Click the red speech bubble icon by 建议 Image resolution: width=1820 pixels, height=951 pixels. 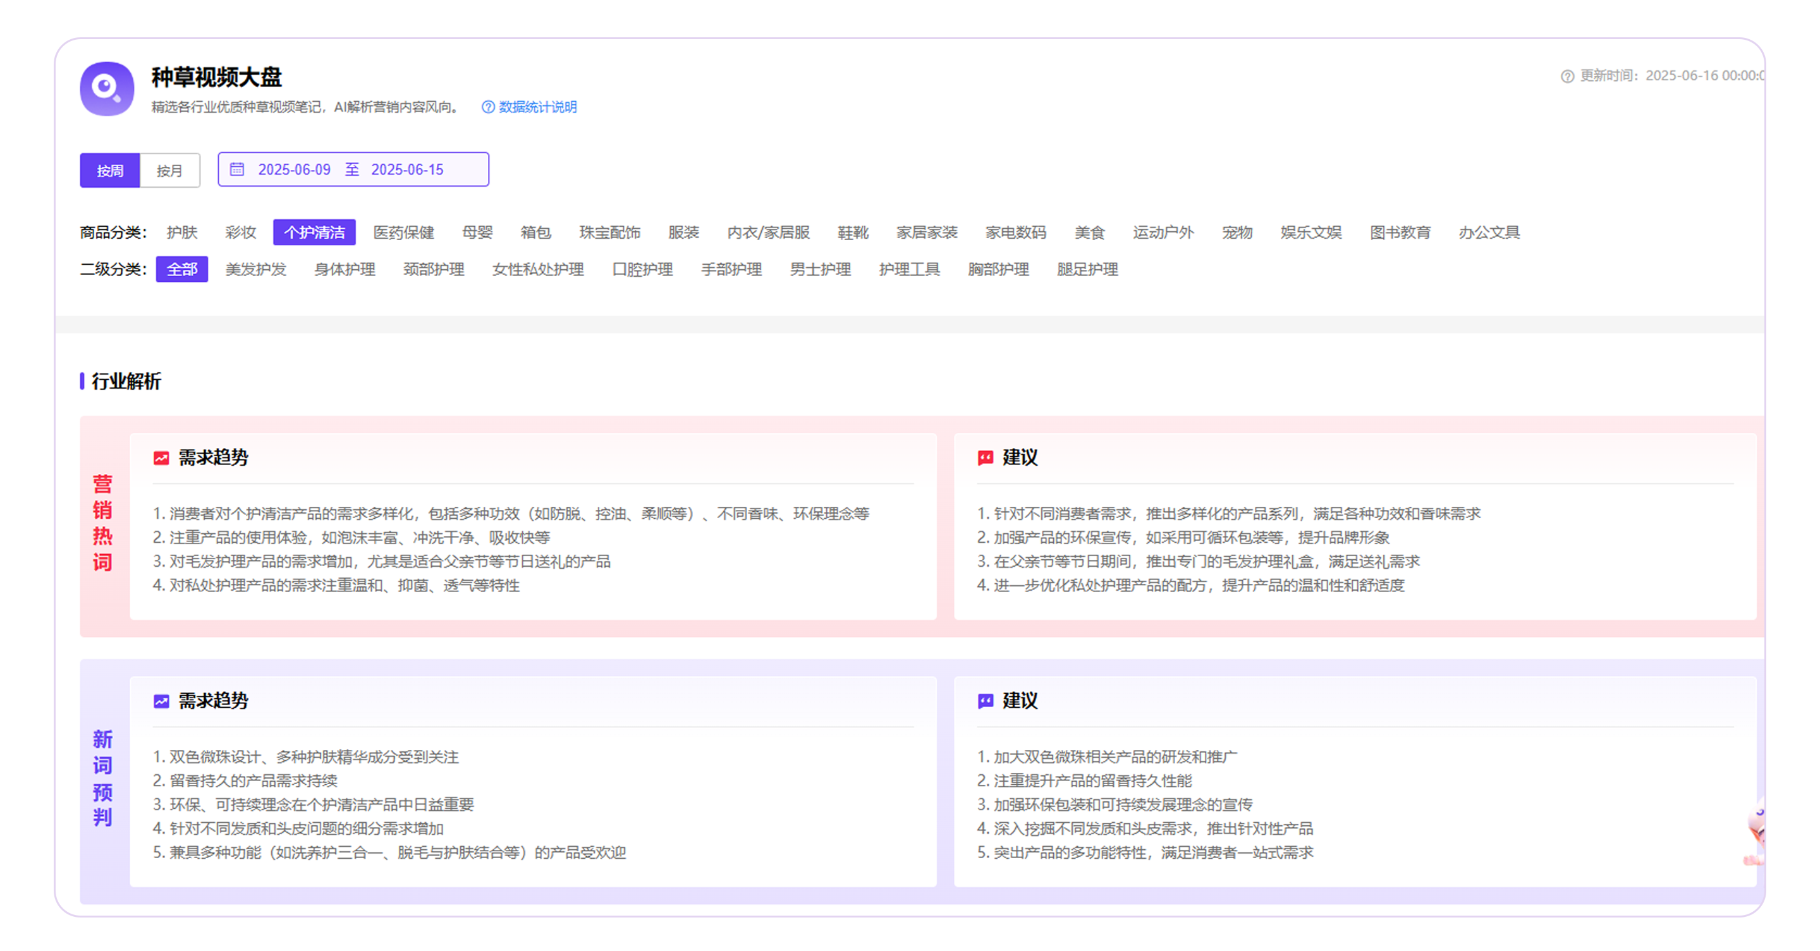point(985,458)
